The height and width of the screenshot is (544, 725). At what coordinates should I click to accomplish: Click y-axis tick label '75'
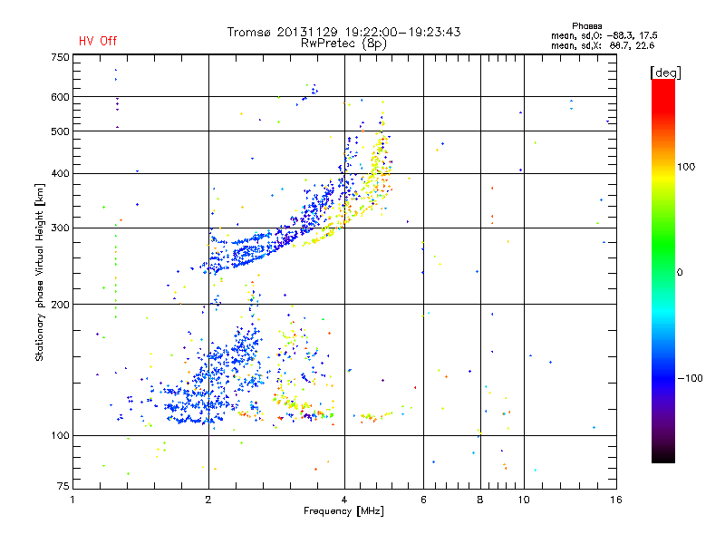click(x=63, y=486)
